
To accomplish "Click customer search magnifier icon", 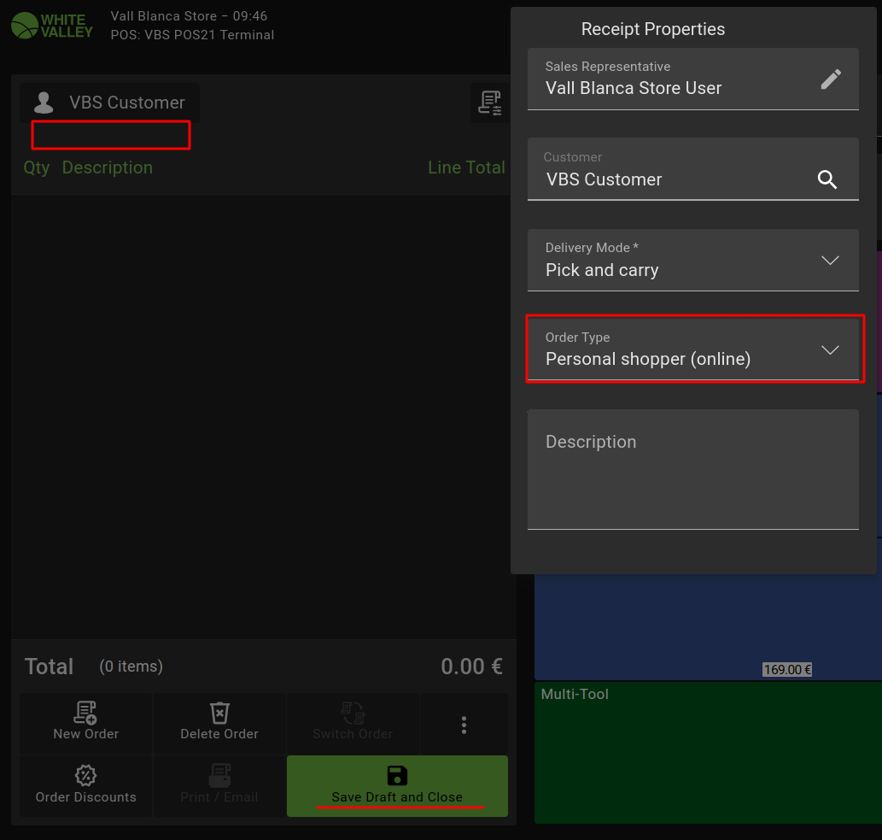I will 827,179.
